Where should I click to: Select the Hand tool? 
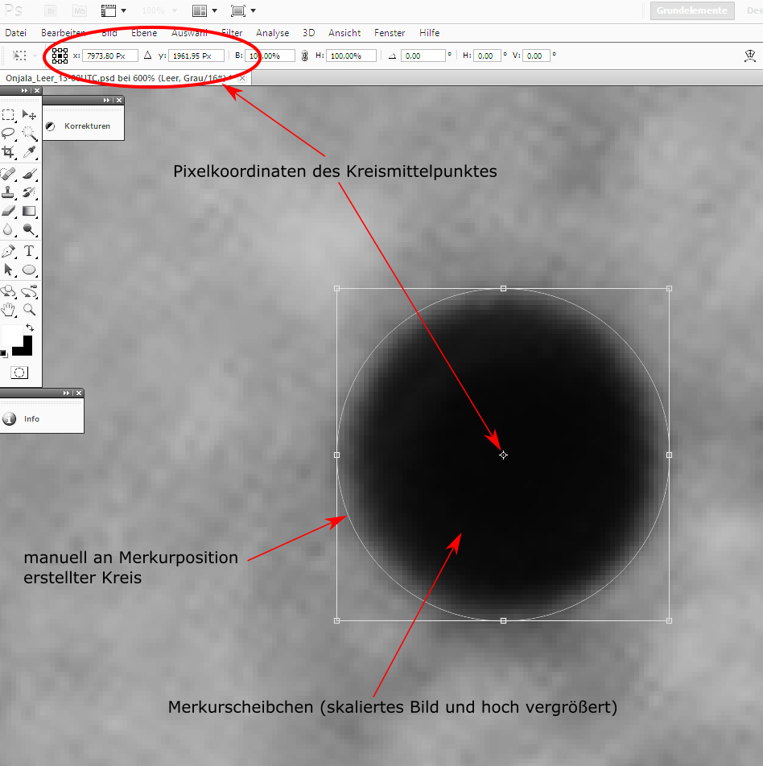pos(9,309)
